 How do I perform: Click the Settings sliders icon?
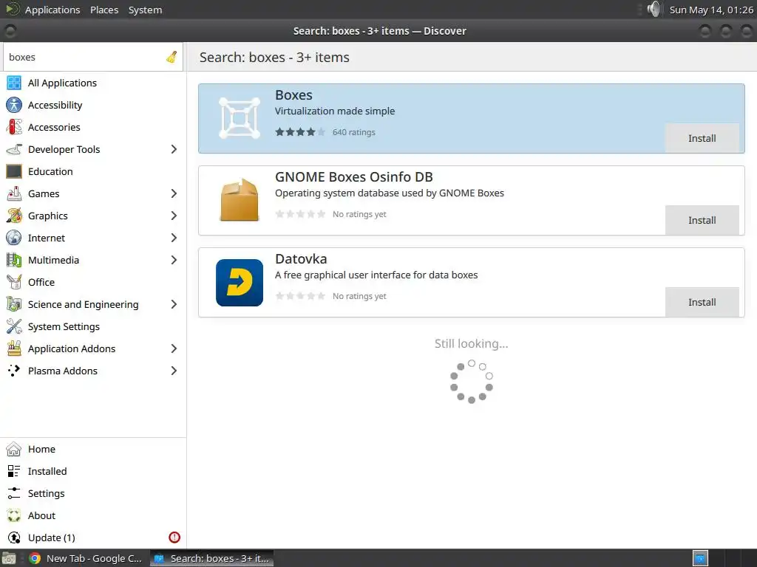14,494
